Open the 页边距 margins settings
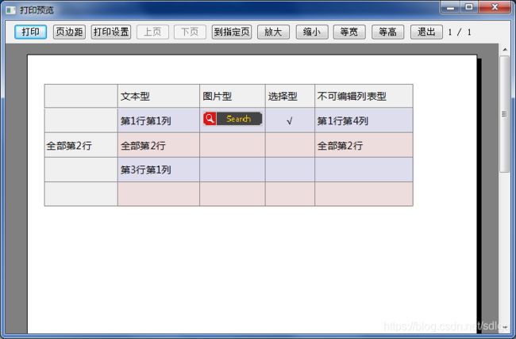Image resolution: width=516 pixels, height=339 pixels. point(69,32)
